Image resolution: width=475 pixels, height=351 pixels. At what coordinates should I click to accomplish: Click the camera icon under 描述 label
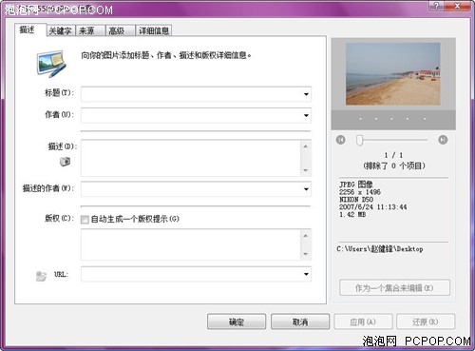[65, 162]
